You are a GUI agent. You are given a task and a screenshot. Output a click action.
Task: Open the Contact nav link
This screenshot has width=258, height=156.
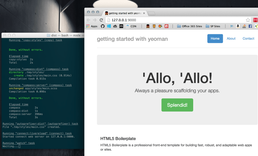point(248,38)
